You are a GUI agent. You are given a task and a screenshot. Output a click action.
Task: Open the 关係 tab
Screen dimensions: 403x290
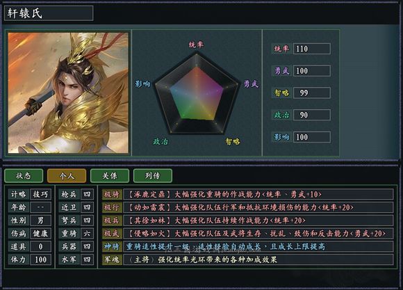(x=110, y=176)
